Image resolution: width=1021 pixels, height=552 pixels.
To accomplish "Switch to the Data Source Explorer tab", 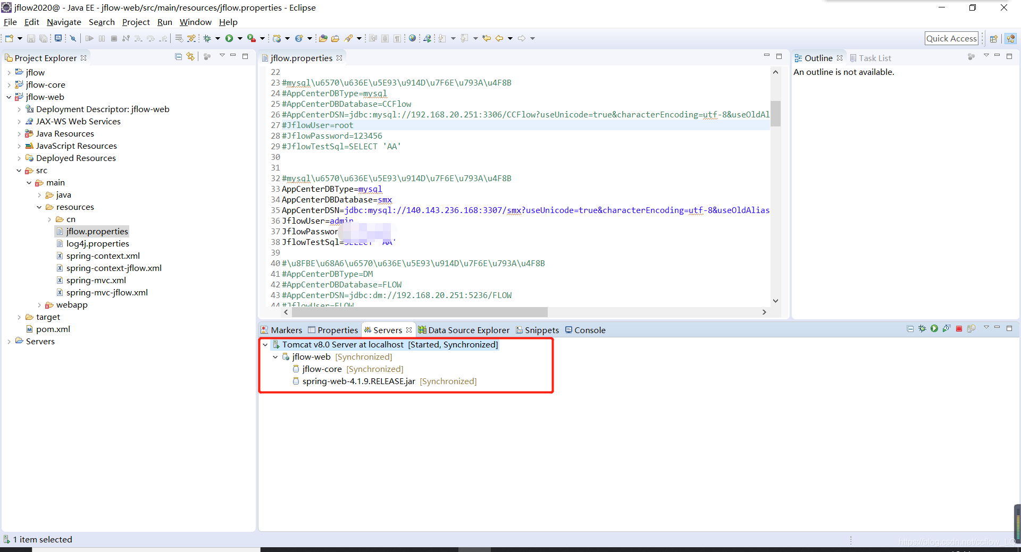I will pos(464,330).
